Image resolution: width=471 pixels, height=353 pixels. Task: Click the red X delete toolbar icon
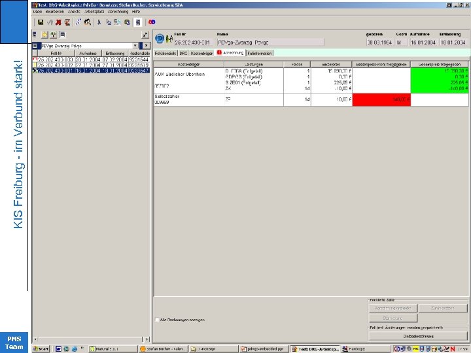tap(58, 22)
